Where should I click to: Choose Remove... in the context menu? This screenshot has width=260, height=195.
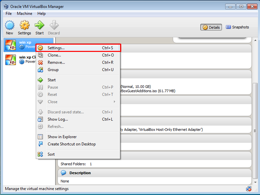(78, 62)
